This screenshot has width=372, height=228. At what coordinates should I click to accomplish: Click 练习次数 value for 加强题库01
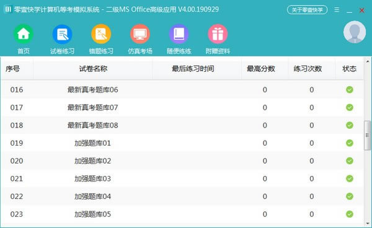pyautogui.click(x=311, y=143)
